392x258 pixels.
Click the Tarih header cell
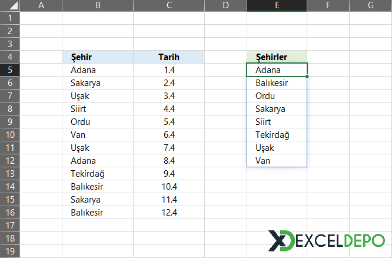coord(169,57)
